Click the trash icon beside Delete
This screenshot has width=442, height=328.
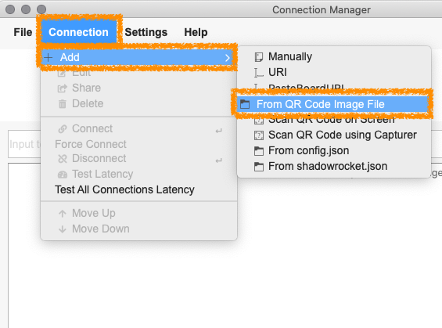coord(63,104)
